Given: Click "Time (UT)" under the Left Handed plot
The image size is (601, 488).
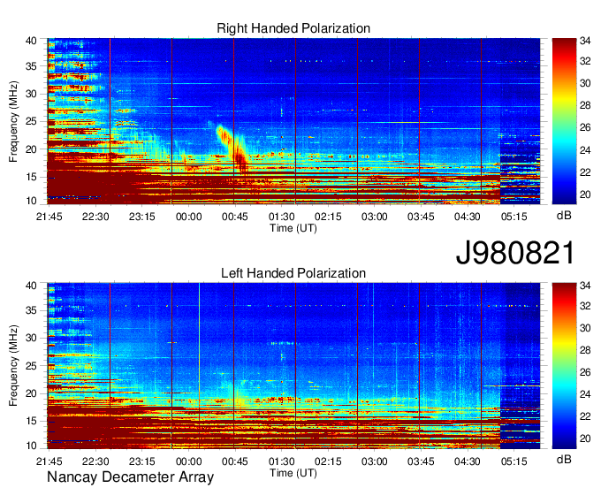Looking at the screenshot, I should click(293, 473).
